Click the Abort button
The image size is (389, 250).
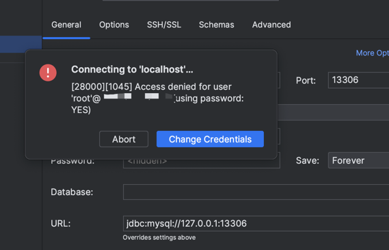pyautogui.click(x=124, y=139)
